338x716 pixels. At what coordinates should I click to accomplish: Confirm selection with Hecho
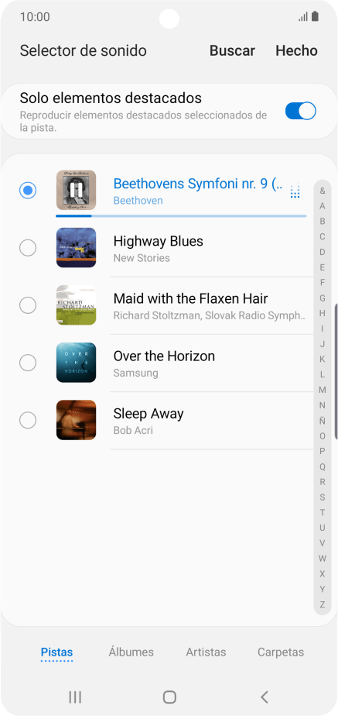(296, 50)
